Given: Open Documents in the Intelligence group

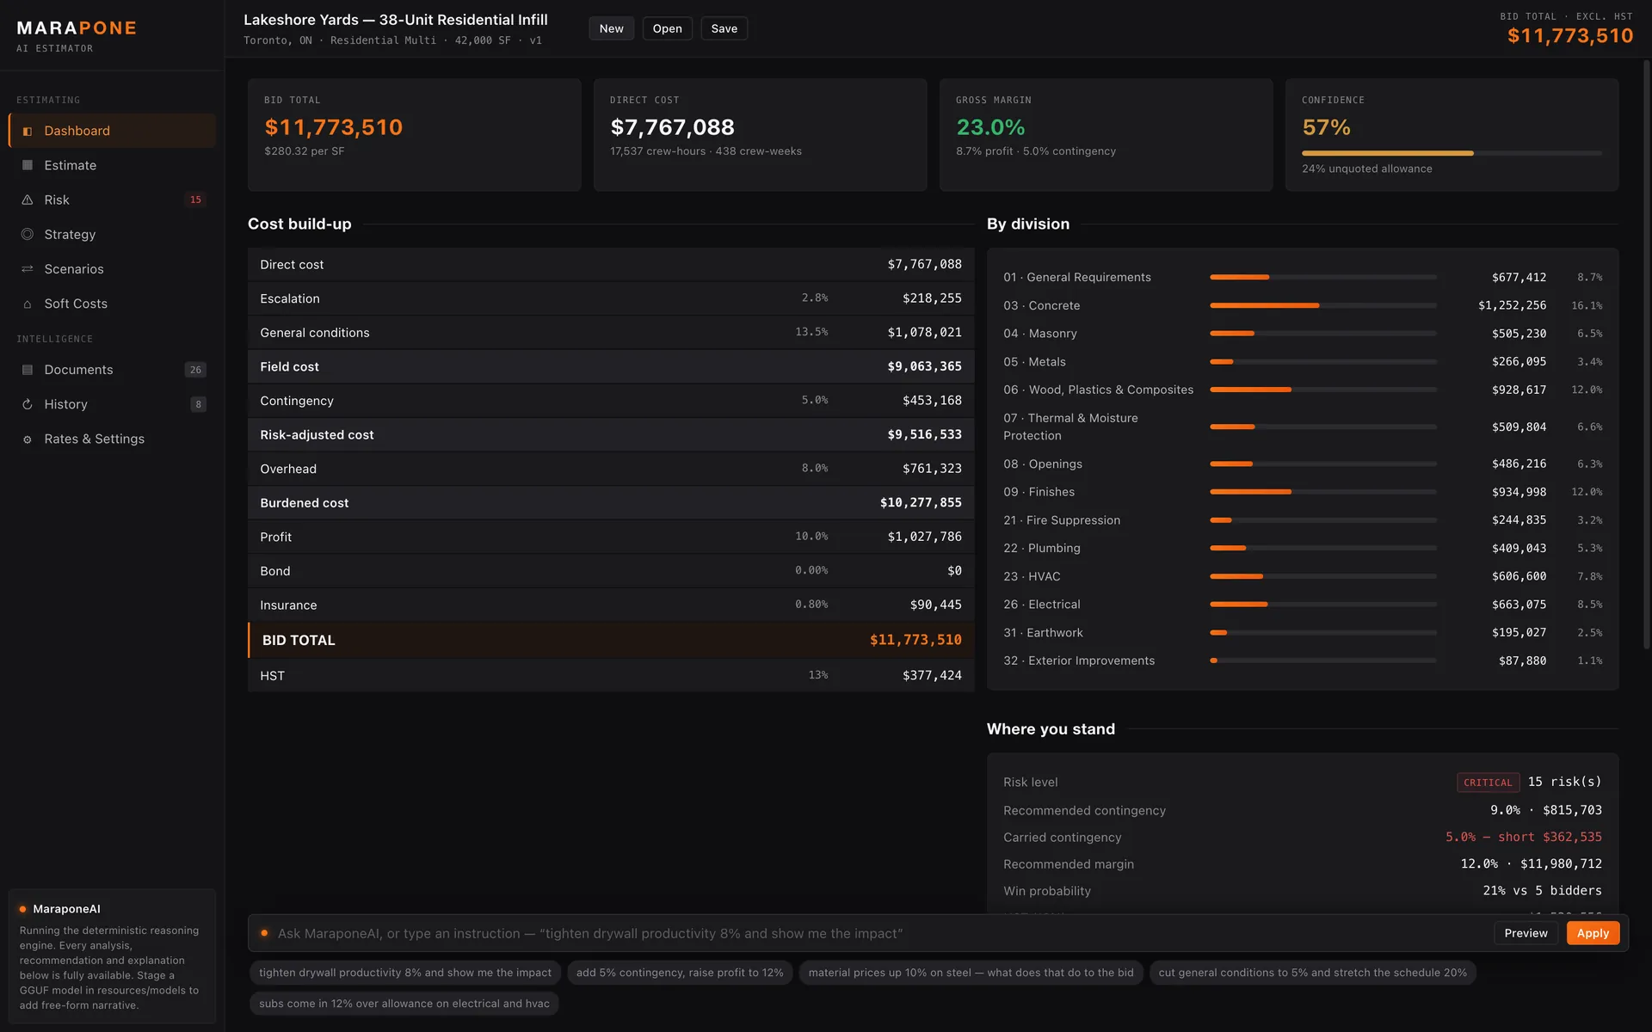Looking at the screenshot, I should pyautogui.click(x=112, y=370).
